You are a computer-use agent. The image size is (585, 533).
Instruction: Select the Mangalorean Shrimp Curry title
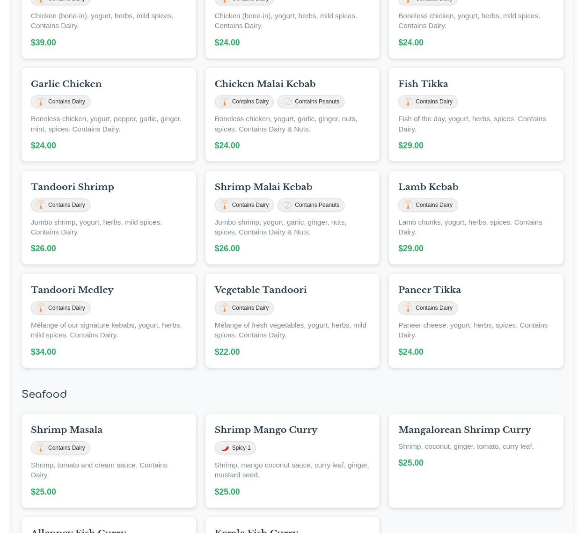(x=464, y=430)
